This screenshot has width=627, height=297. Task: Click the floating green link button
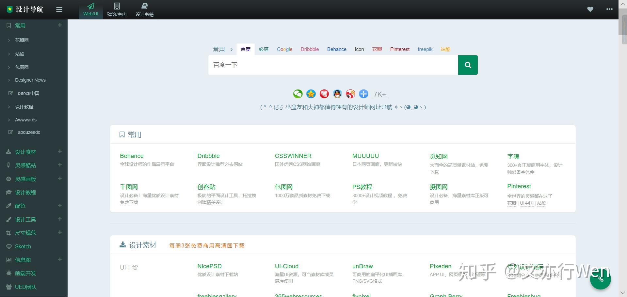tap(600, 279)
